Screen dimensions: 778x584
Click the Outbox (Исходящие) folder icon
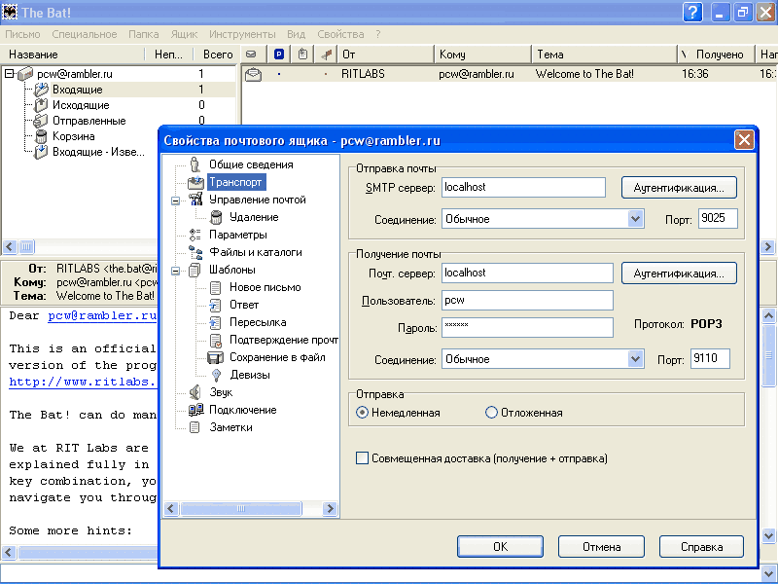41,105
